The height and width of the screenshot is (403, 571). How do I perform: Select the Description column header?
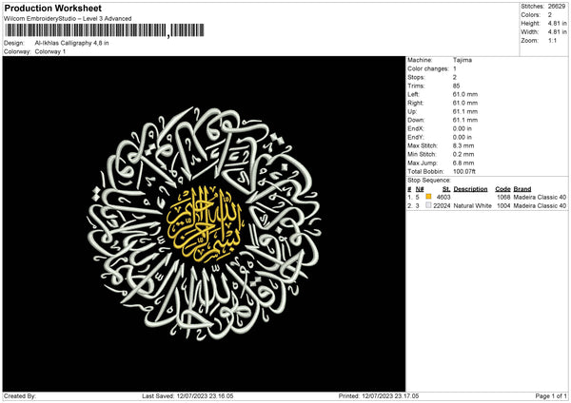[470, 188]
